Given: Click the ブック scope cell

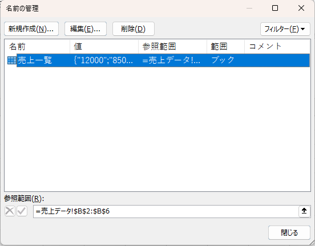Looking at the screenshot, I should [223, 60].
